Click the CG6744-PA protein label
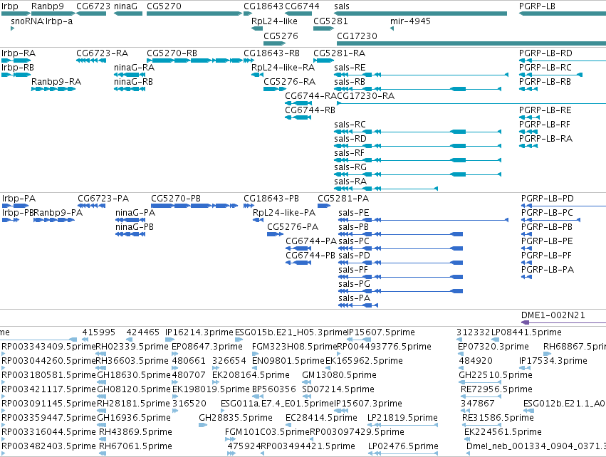The width and height of the screenshot is (606, 457). point(311,241)
